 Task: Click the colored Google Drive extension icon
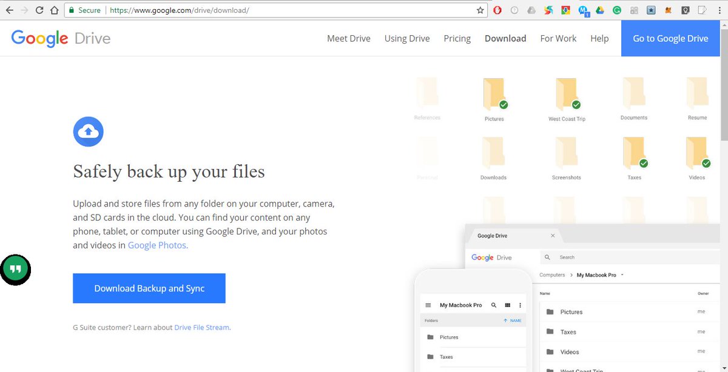click(599, 10)
